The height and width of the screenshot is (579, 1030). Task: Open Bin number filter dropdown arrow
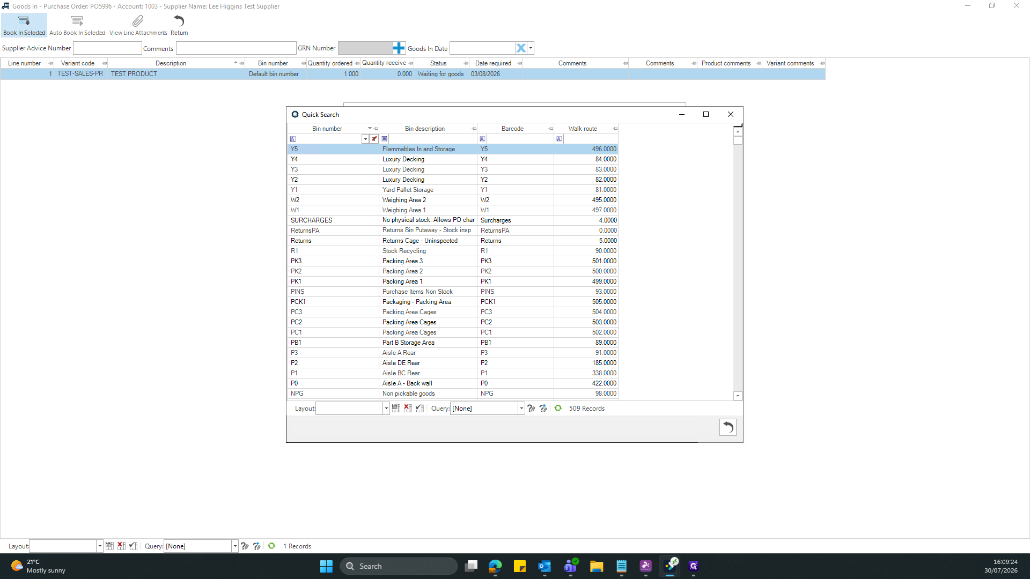pyautogui.click(x=365, y=139)
